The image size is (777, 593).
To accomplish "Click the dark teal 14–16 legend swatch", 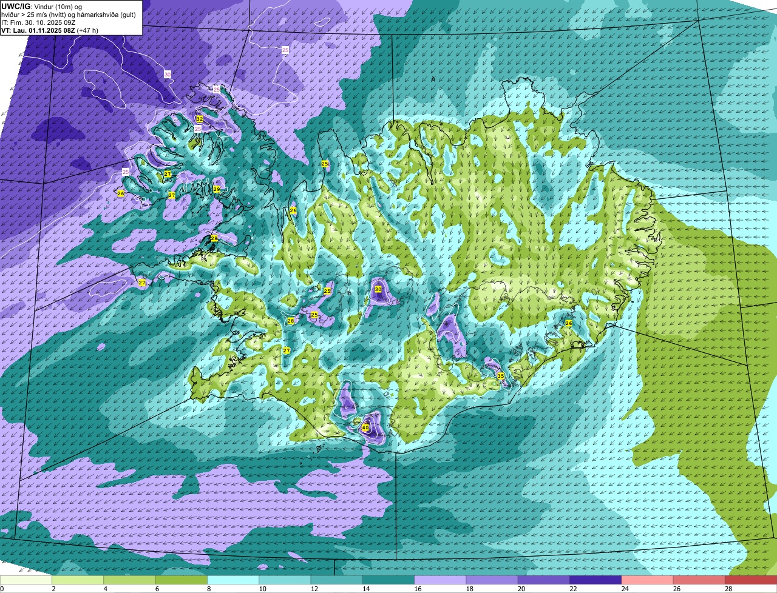I will [388, 580].
